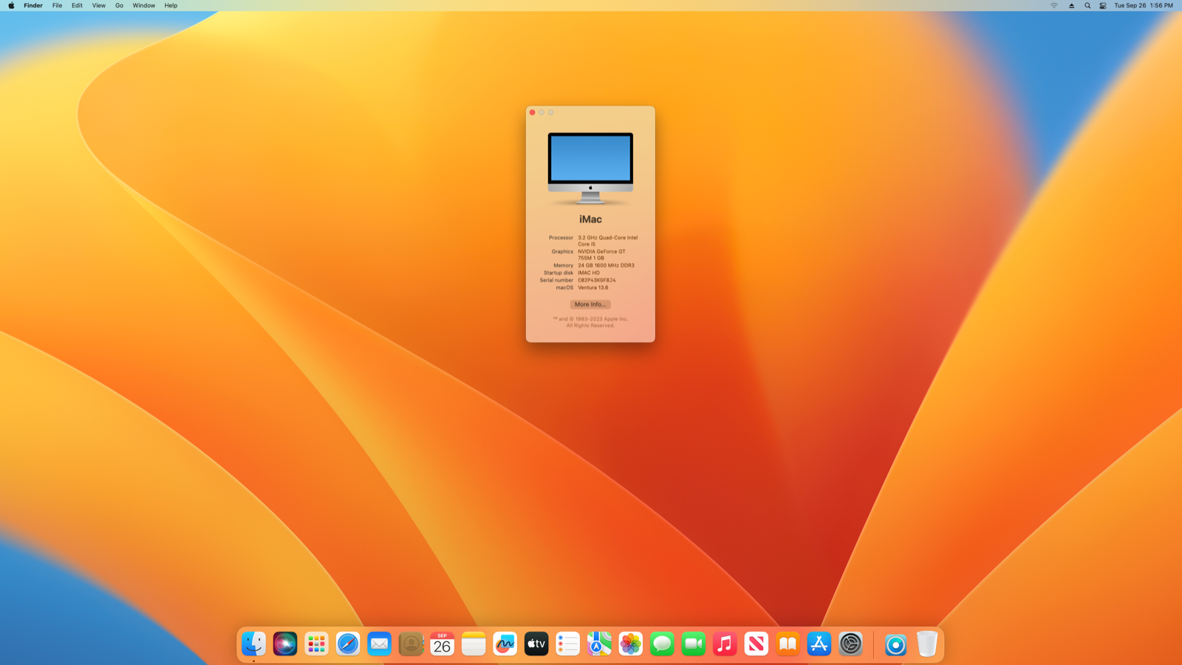Launch Freeform from the Dock
Viewport: 1182px width, 665px height.
505,644
